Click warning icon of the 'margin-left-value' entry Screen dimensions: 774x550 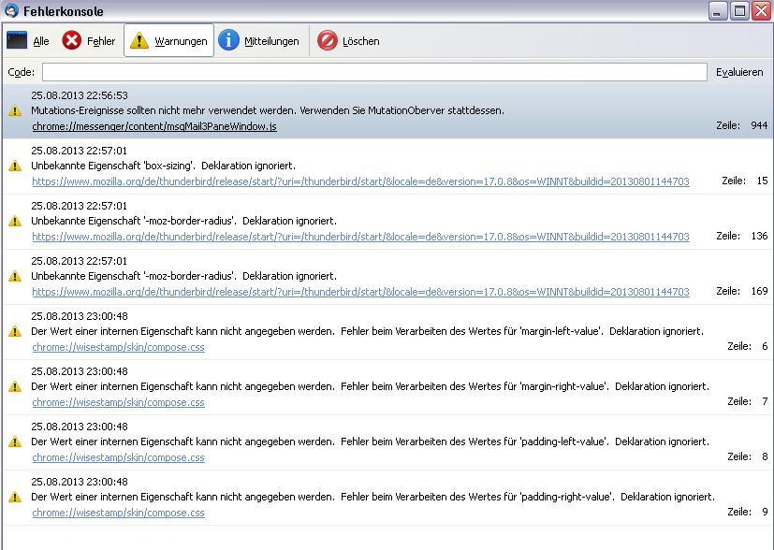coord(15,331)
